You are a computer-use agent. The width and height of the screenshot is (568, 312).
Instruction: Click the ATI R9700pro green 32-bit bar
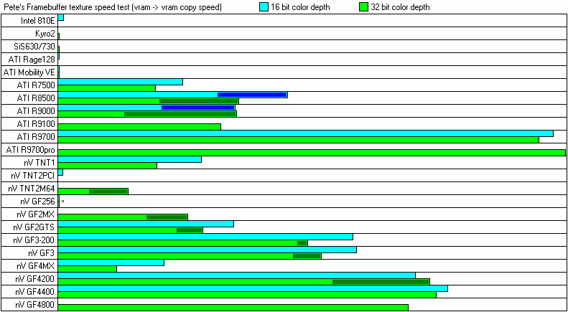[x=312, y=153]
